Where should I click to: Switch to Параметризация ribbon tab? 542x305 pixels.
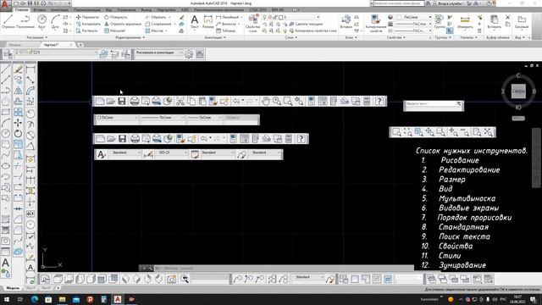click(x=86, y=10)
